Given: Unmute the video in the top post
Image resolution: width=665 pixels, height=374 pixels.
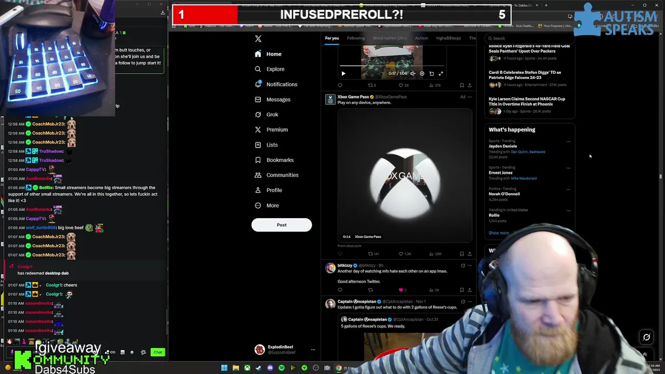Looking at the screenshot, I should tap(413, 73).
